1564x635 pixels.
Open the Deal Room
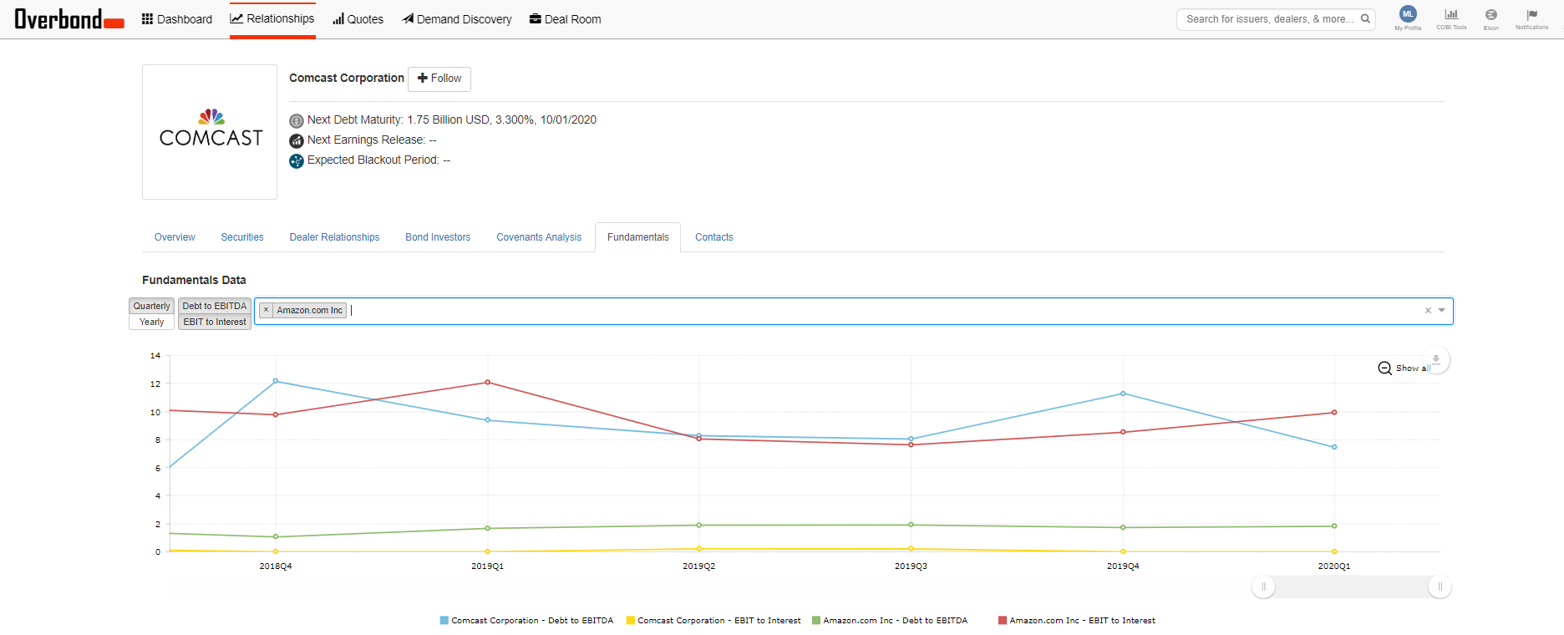[565, 19]
